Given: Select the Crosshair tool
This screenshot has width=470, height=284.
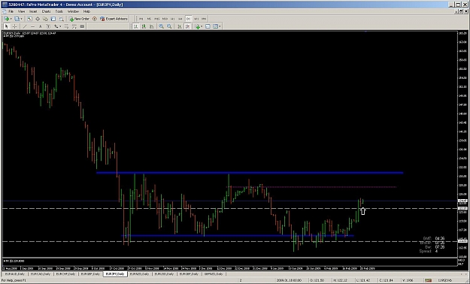Looking at the screenshot, I should coord(14,26).
